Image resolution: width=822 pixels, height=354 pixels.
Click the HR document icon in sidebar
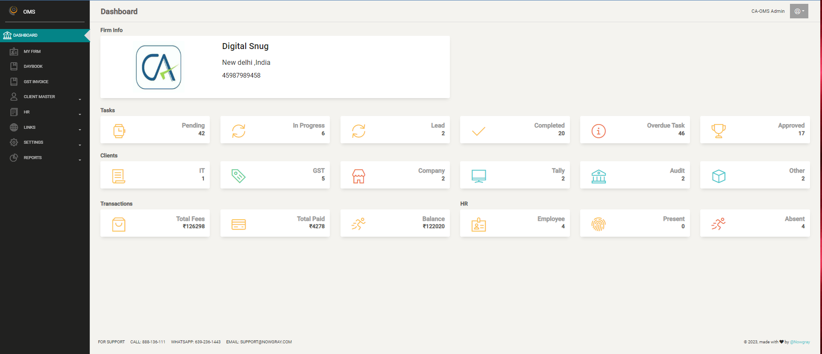(14, 112)
